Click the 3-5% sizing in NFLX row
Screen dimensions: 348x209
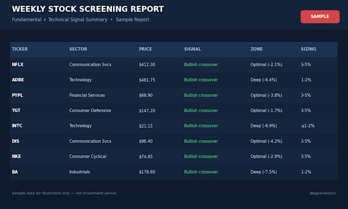tap(306, 64)
